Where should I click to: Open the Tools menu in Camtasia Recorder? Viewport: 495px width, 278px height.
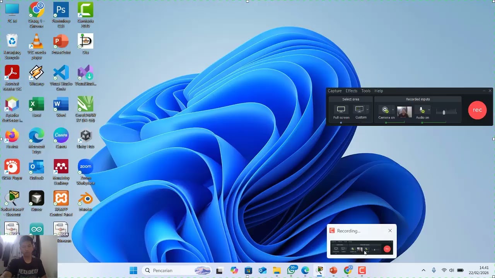pos(365,91)
